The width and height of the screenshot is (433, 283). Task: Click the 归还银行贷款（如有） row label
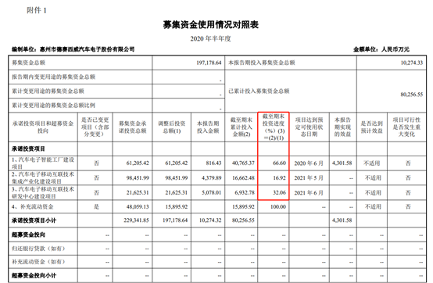(38, 249)
